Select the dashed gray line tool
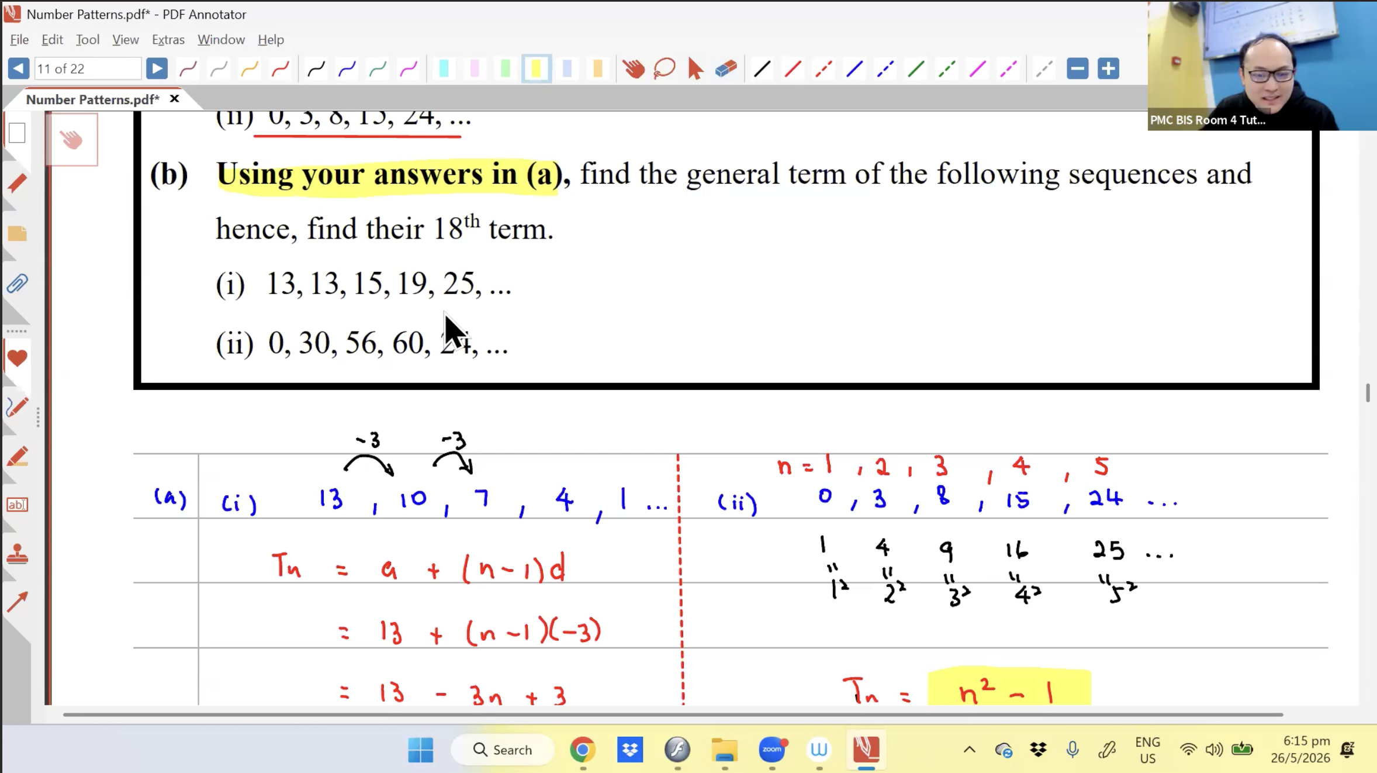Image resolution: width=1377 pixels, height=773 pixels. pyautogui.click(x=1044, y=69)
